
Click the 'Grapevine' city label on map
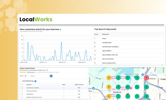click(x=117, y=92)
